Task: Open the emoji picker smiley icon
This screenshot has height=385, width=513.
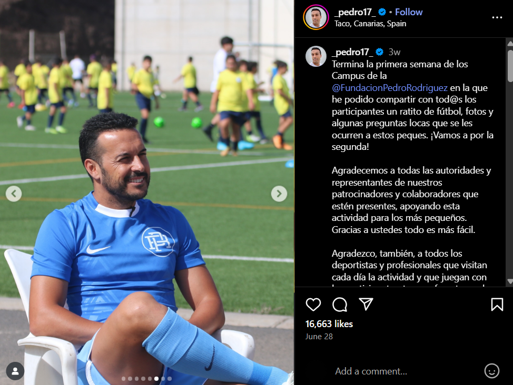Action: 492,371
